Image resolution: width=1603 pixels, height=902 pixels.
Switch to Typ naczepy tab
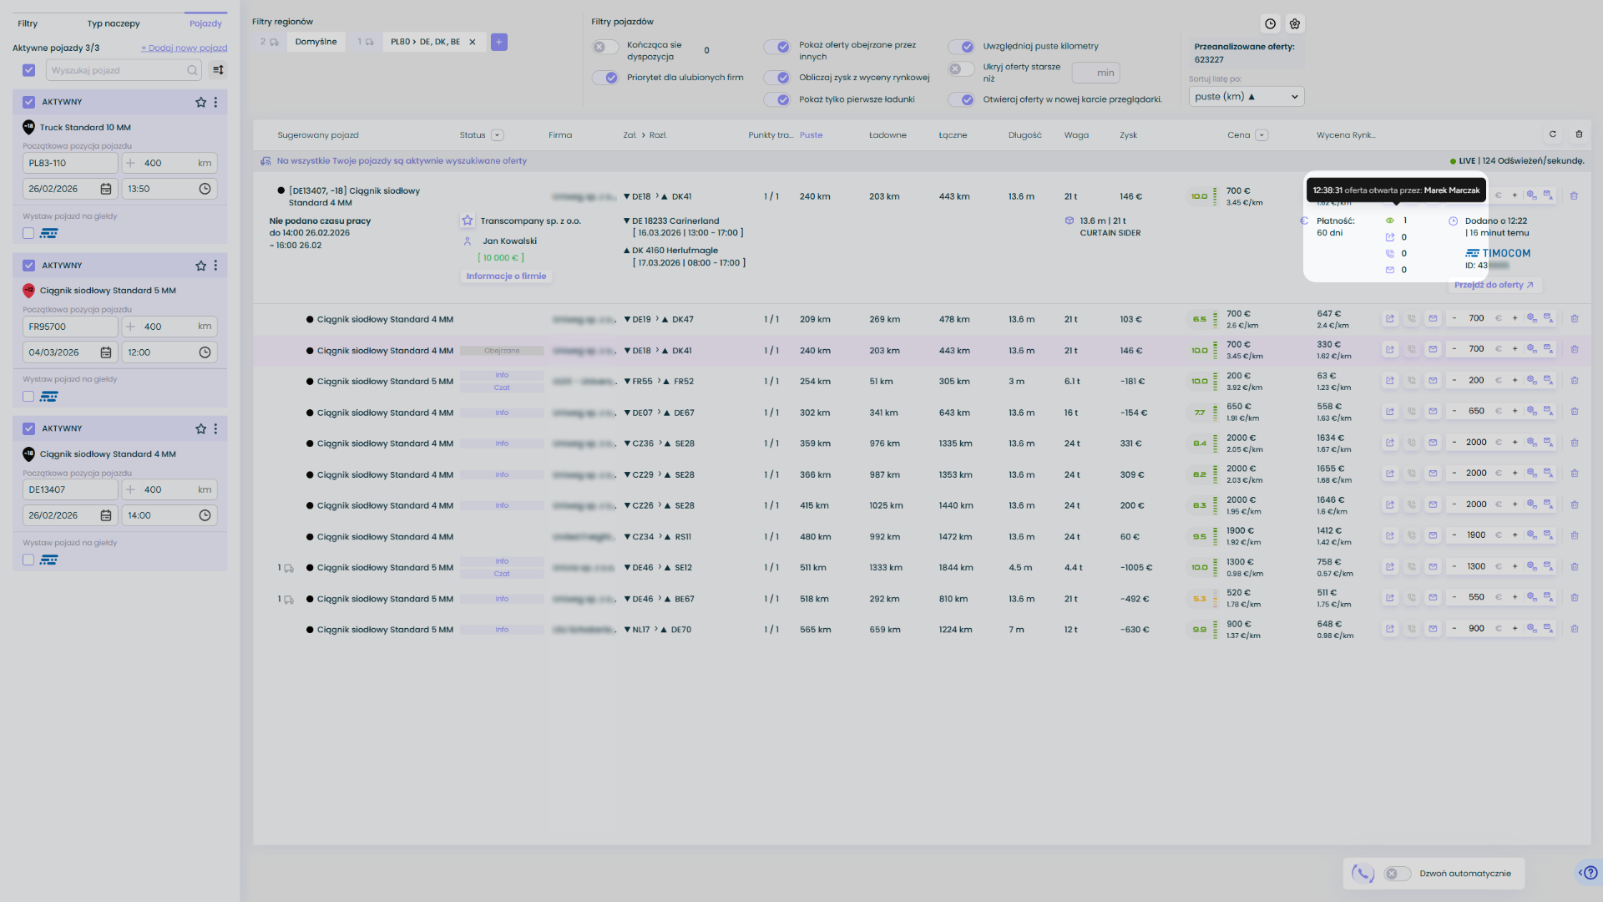pos(114,23)
